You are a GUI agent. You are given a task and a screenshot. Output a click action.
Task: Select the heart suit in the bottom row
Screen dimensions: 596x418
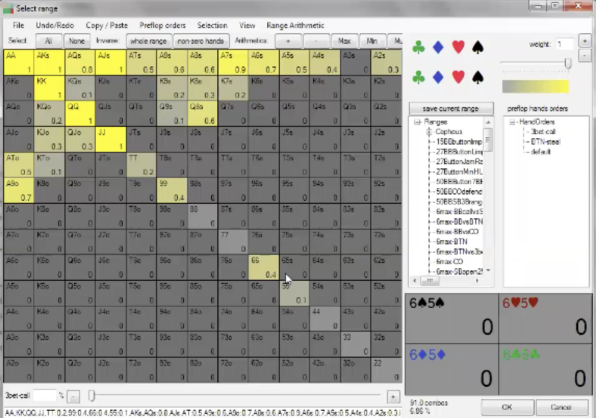pyautogui.click(x=458, y=77)
